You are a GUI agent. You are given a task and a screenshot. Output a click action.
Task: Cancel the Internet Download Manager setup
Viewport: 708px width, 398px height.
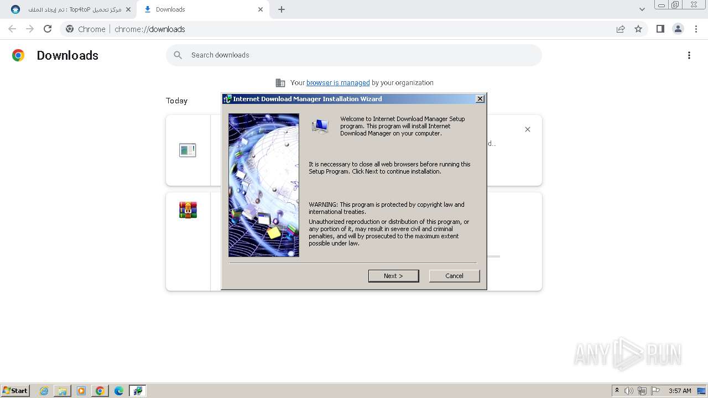(x=454, y=276)
